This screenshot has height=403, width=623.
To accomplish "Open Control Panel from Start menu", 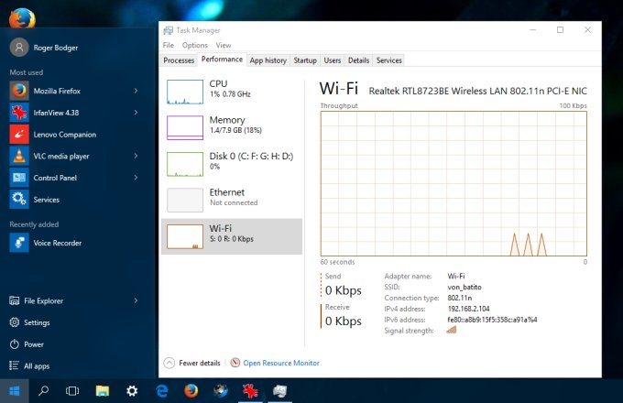I will point(74,178).
